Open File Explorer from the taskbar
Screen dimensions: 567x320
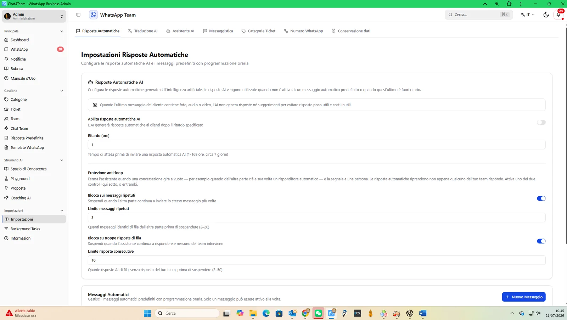tap(253, 313)
